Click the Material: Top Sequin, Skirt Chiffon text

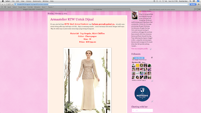point(87,34)
